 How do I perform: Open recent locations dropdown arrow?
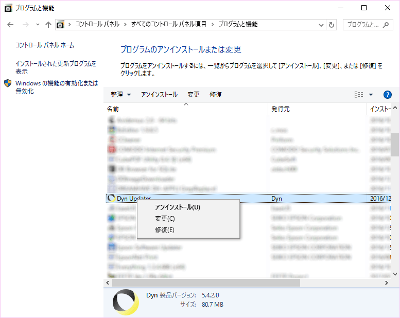coord(38,24)
